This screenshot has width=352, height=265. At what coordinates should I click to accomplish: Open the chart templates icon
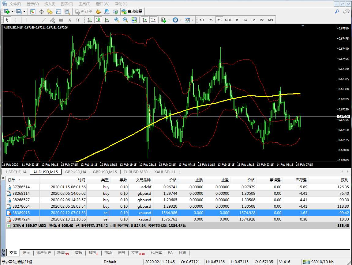tap(187, 20)
